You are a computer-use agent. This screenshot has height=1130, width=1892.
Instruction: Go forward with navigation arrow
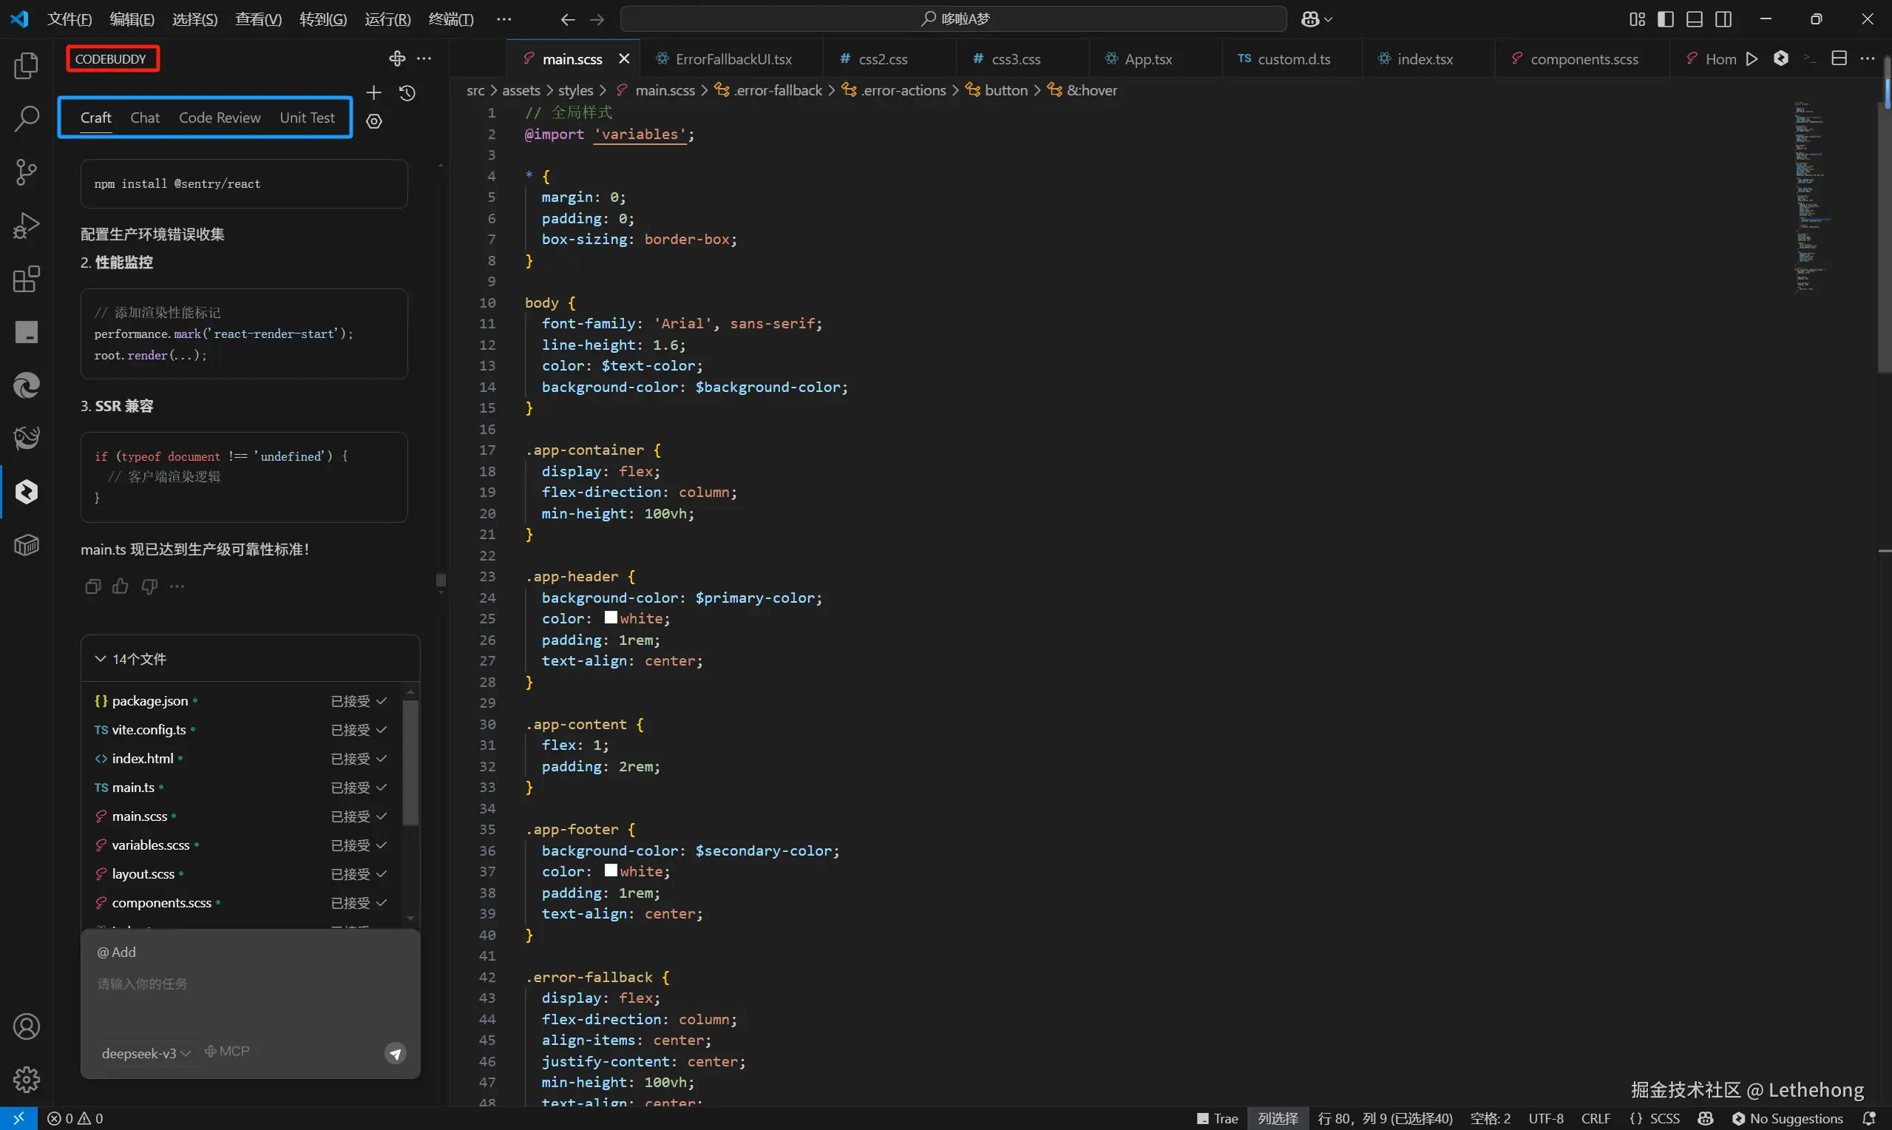click(597, 19)
